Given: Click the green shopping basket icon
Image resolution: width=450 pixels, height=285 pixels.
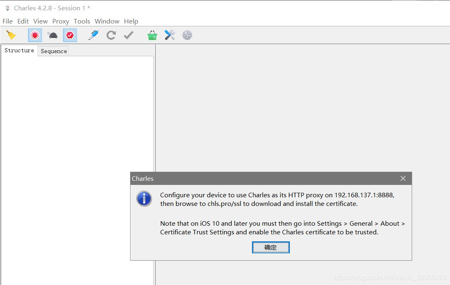Looking at the screenshot, I should click(x=152, y=35).
